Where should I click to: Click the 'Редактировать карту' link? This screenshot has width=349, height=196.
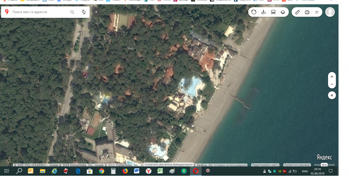coord(265,165)
